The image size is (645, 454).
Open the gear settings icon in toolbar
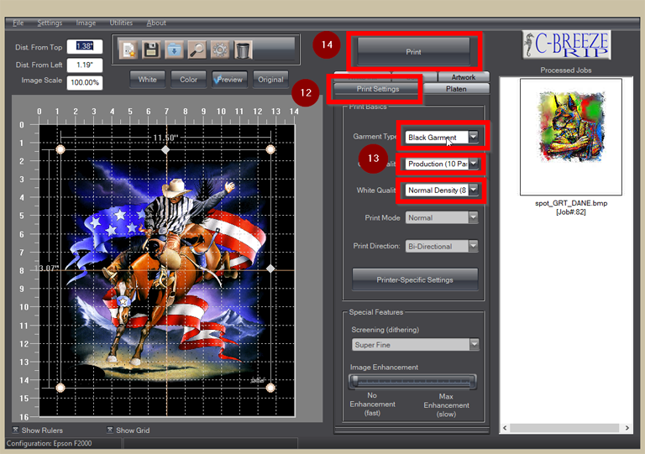click(220, 50)
